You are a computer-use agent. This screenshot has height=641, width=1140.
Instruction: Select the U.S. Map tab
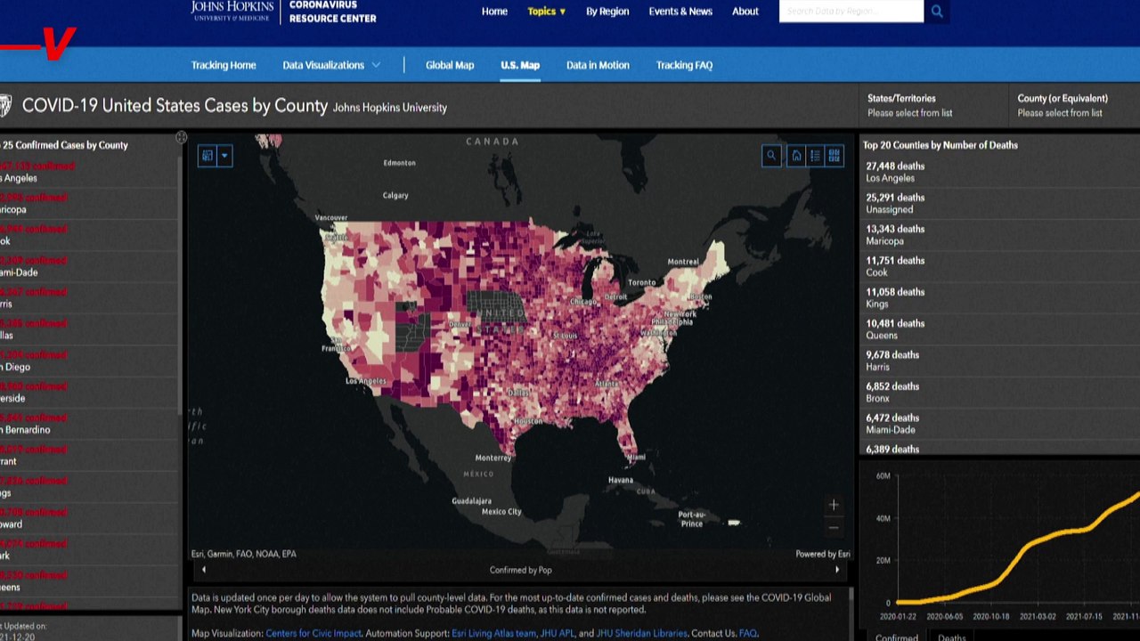[520, 65]
